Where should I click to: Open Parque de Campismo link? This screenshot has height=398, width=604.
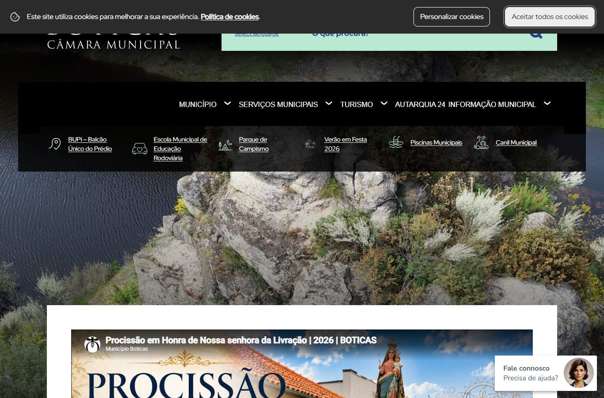click(x=254, y=144)
